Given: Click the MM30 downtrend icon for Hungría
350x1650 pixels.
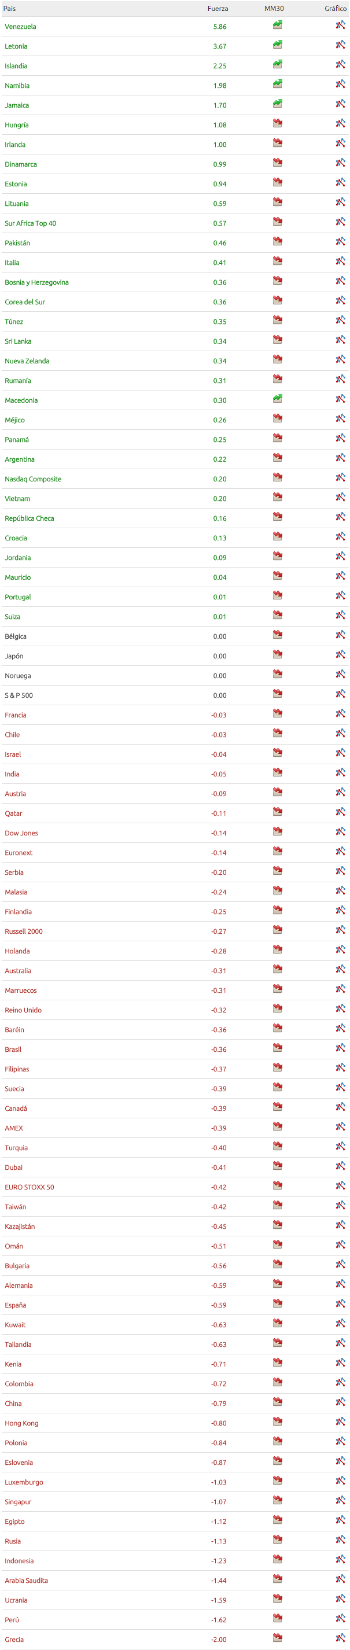Looking at the screenshot, I should point(278,124).
